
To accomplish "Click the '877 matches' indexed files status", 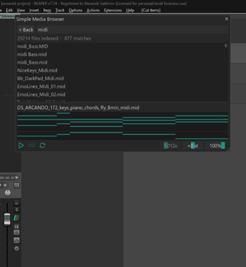I will click(77, 39).
